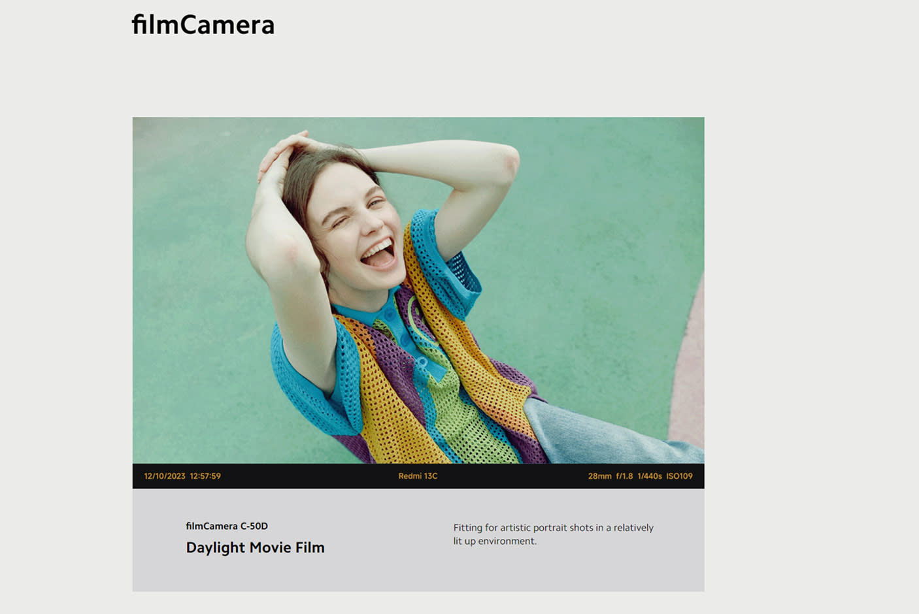Viewport: 919px width, 614px height.
Task: Click the filmCamera page heading
Action: tap(203, 25)
